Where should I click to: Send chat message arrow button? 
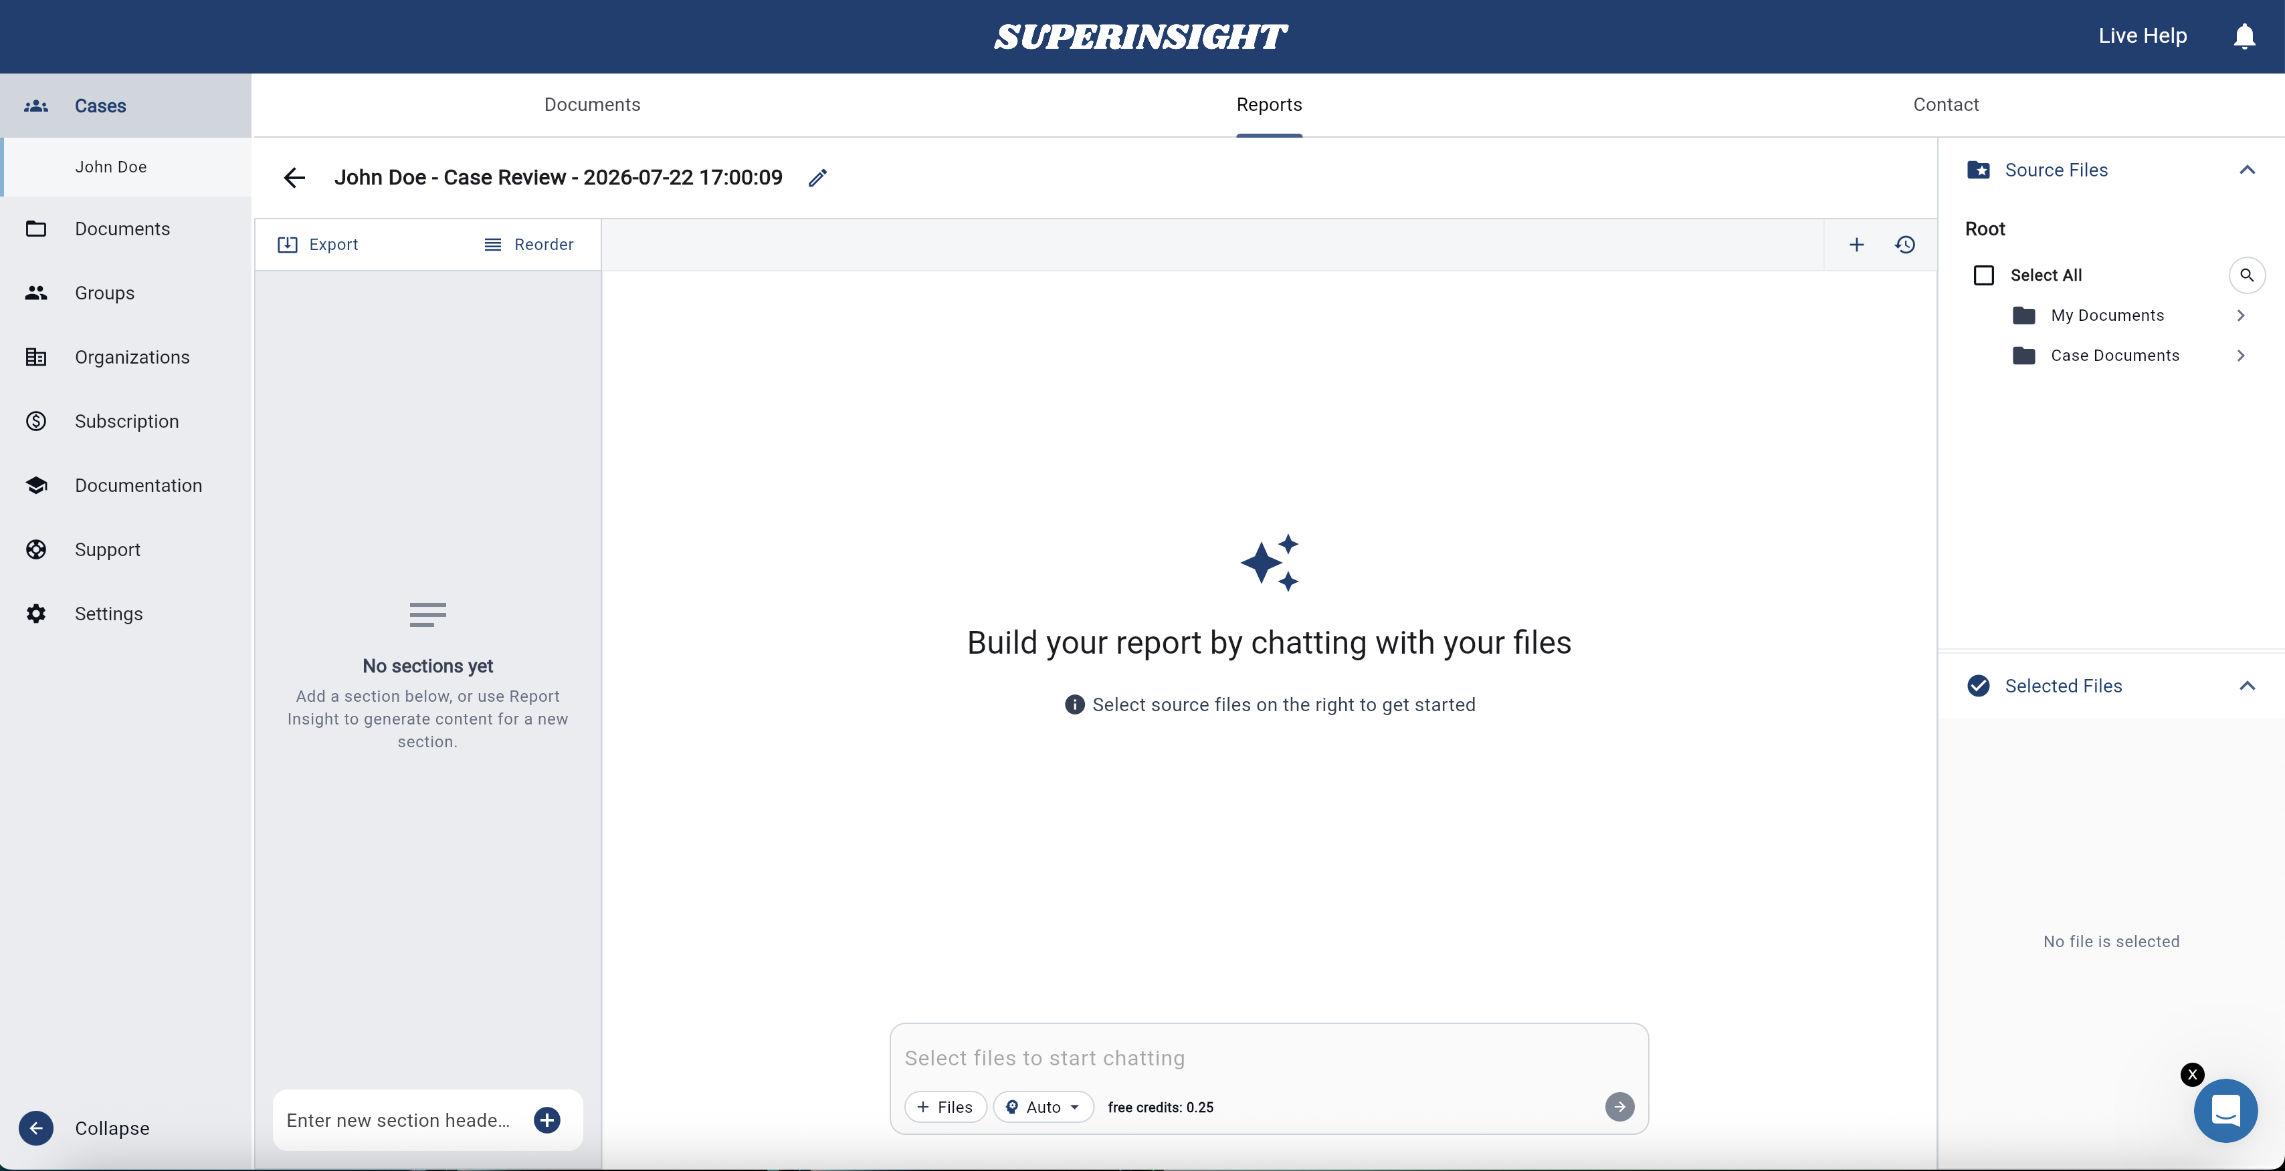[x=1619, y=1106]
